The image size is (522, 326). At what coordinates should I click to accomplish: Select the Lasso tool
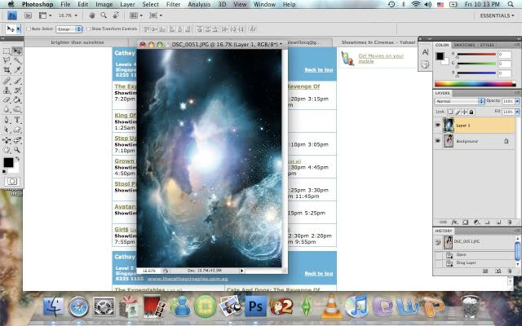[x=7, y=60]
